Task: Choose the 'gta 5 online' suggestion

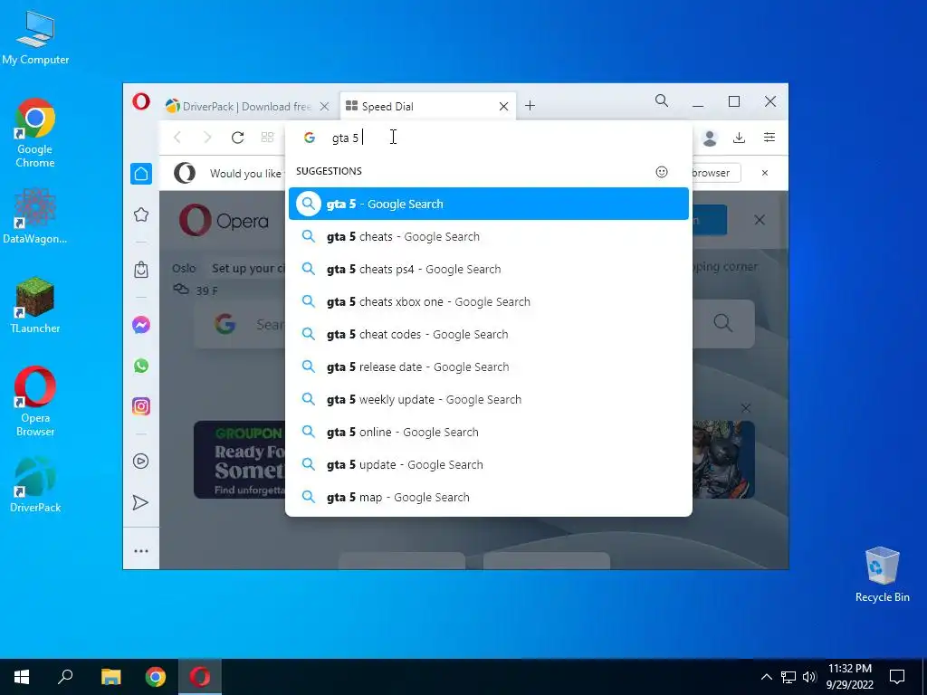Action: [488, 432]
